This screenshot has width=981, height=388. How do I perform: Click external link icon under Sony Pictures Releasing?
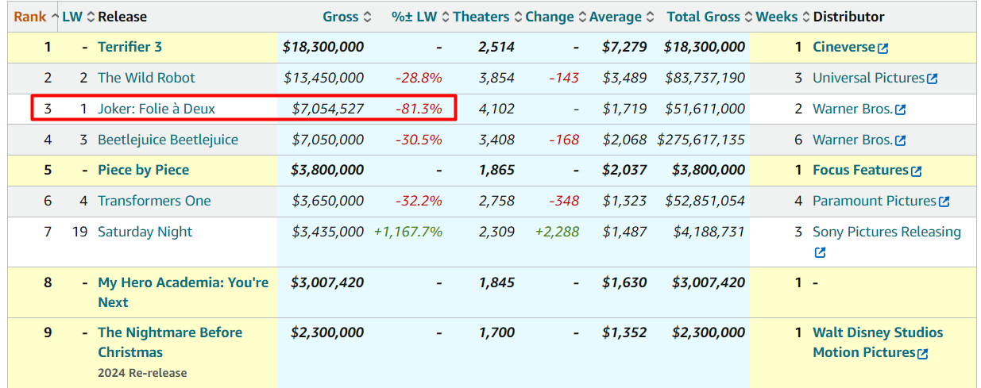(820, 252)
